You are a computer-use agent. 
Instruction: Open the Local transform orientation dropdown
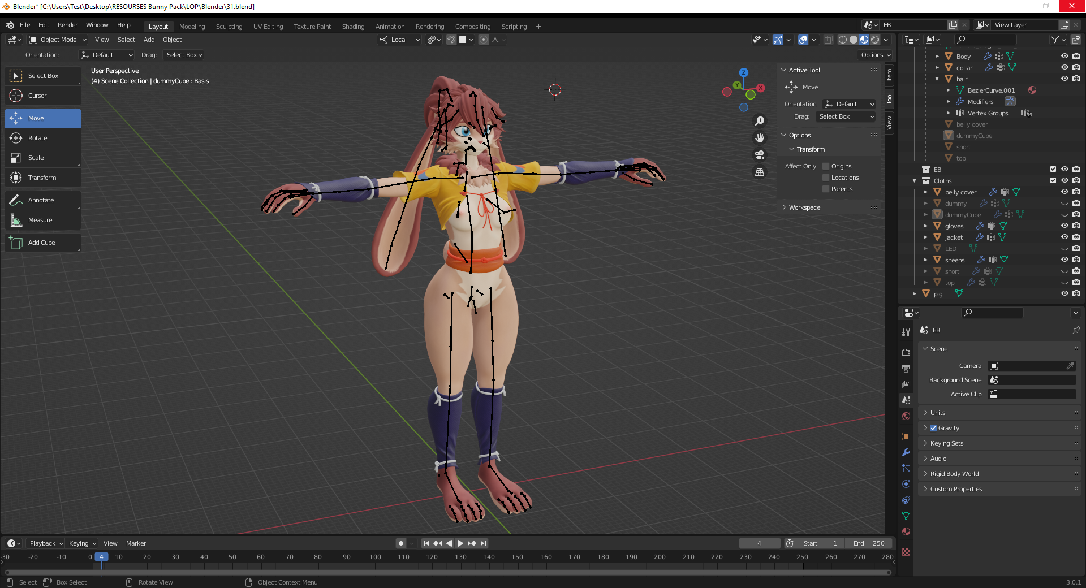click(400, 40)
